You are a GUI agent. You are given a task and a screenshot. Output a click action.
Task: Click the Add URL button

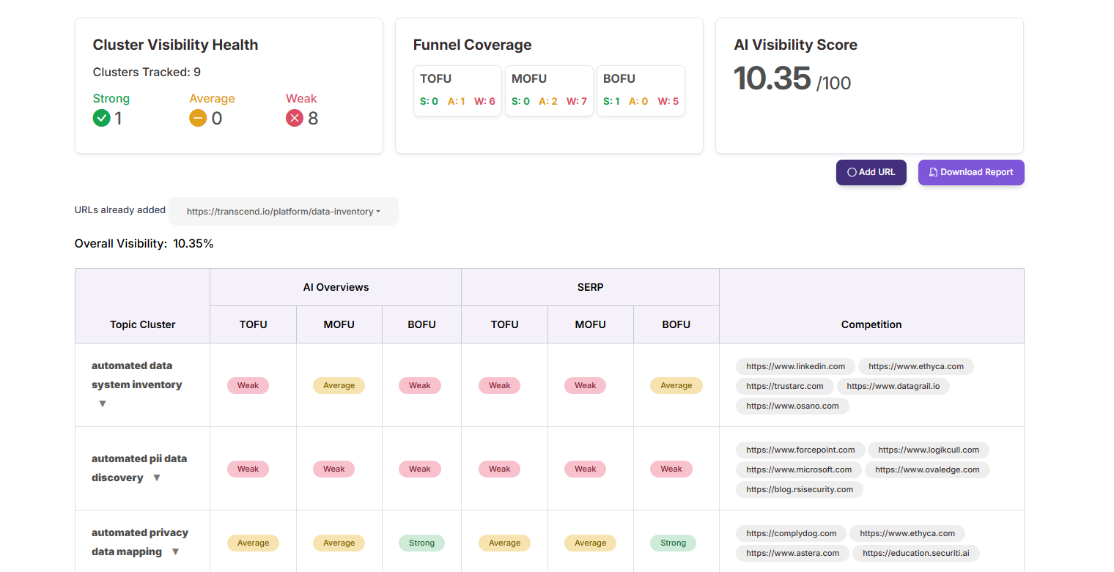871,172
